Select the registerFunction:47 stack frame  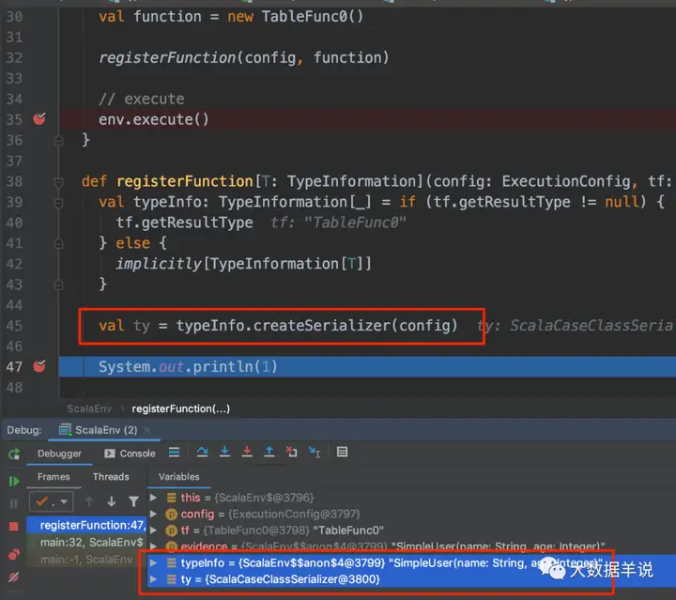tap(86, 525)
